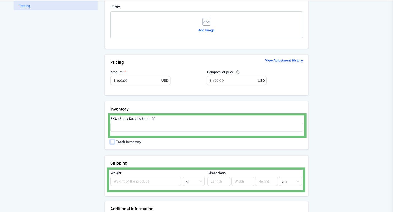
Task: Click the Pricing section heading
Action: tap(117, 62)
